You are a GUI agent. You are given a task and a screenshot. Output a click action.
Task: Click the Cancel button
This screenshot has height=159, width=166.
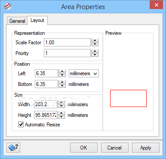click(x=115, y=147)
